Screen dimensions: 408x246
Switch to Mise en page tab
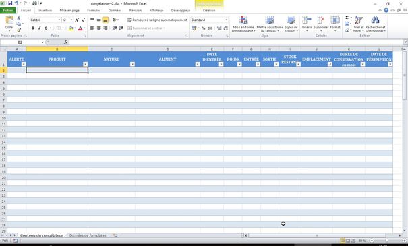(x=69, y=10)
